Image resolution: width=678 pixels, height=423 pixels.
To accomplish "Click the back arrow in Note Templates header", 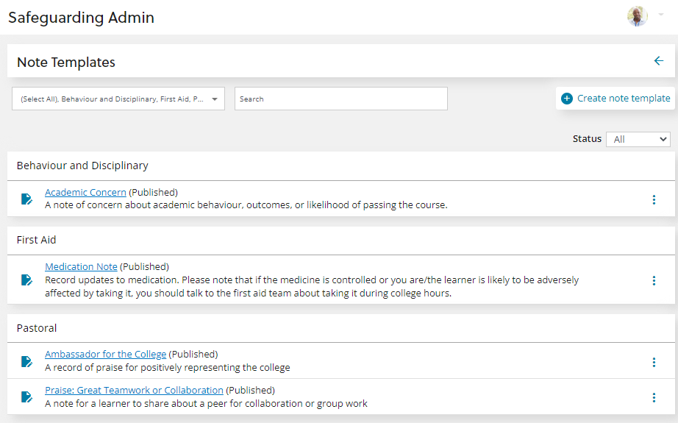I will (658, 61).
